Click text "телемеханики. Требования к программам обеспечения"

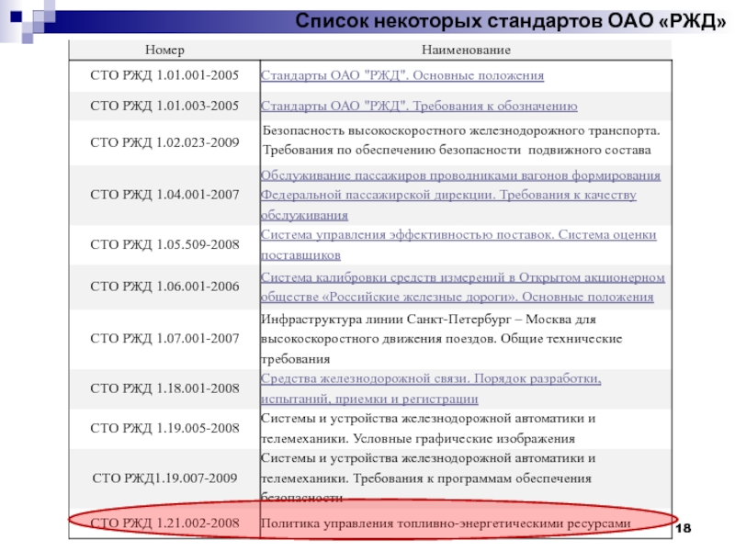(x=425, y=478)
